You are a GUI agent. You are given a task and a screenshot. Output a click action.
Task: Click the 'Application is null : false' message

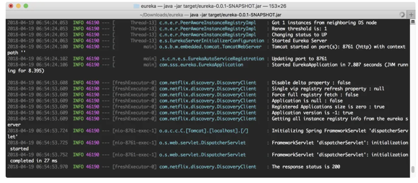(x=307, y=101)
